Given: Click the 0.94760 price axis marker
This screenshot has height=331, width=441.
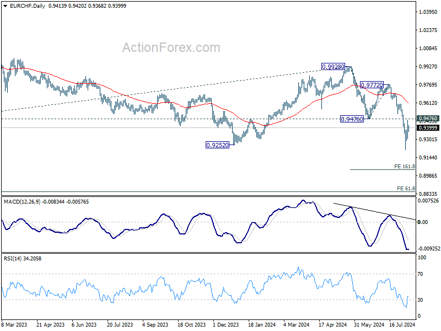Looking at the screenshot, I should (428, 119).
